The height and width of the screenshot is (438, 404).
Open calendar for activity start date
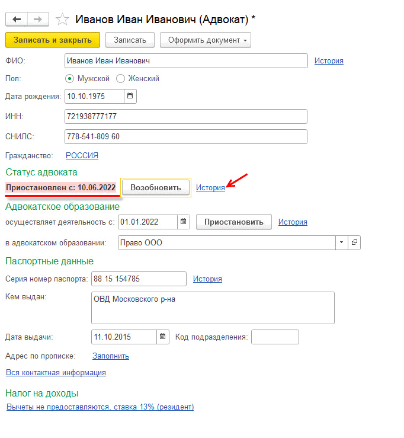[184, 222]
